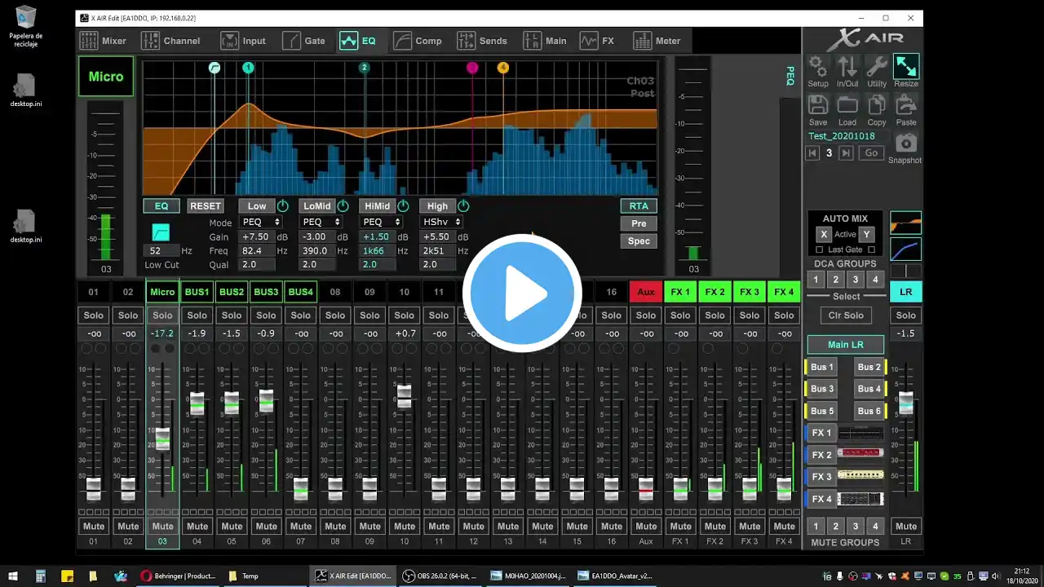This screenshot has height=587, width=1044.
Task: Switch to the Channel tab
Action: (x=170, y=41)
